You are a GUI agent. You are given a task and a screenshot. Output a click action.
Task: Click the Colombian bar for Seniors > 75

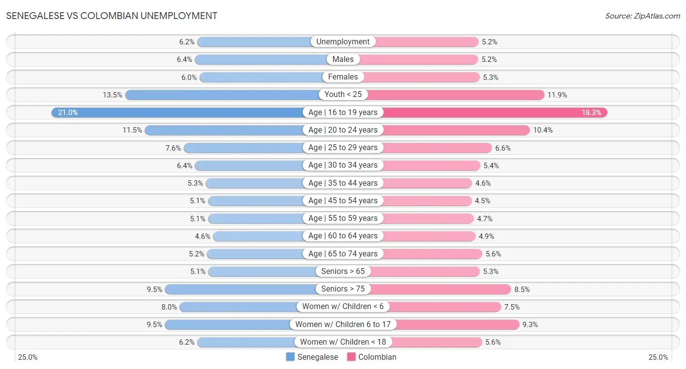click(x=439, y=289)
